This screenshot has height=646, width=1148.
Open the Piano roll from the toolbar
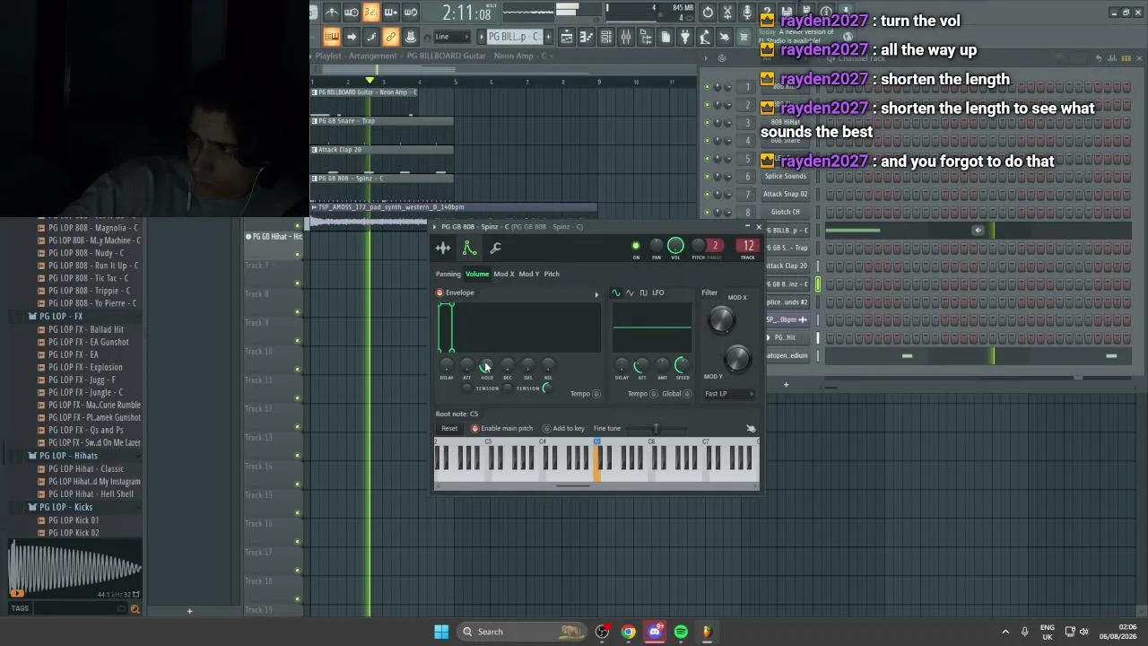pos(587,37)
